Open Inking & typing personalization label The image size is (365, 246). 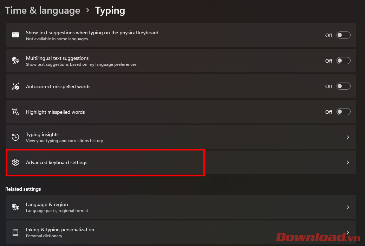pos(60,230)
